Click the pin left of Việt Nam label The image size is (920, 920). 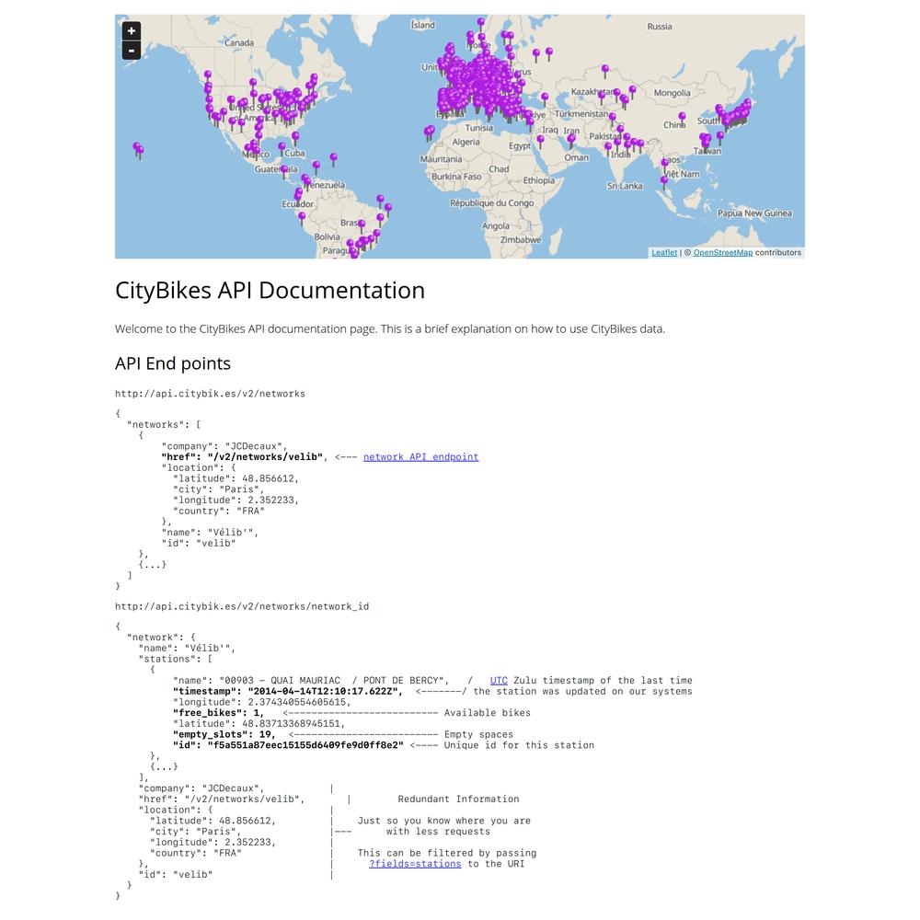[x=663, y=182]
